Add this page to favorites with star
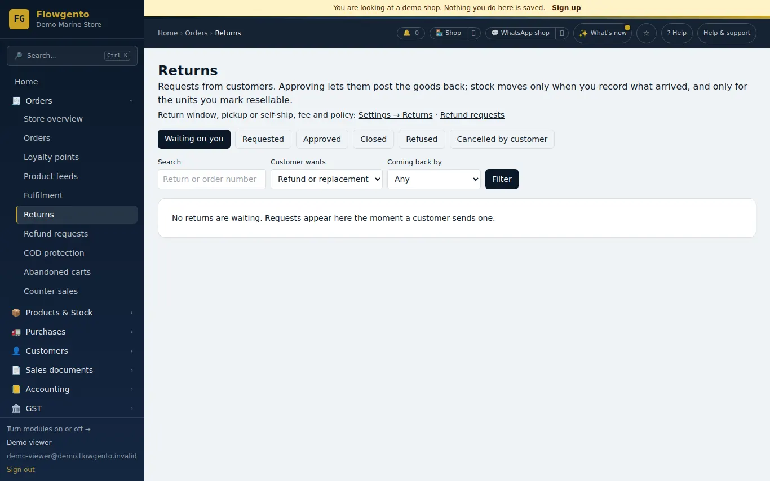770x481 pixels. tap(647, 33)
